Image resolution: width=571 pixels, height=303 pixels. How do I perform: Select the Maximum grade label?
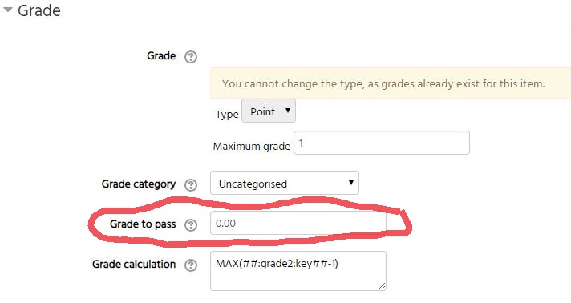click(x=252, y=147)
